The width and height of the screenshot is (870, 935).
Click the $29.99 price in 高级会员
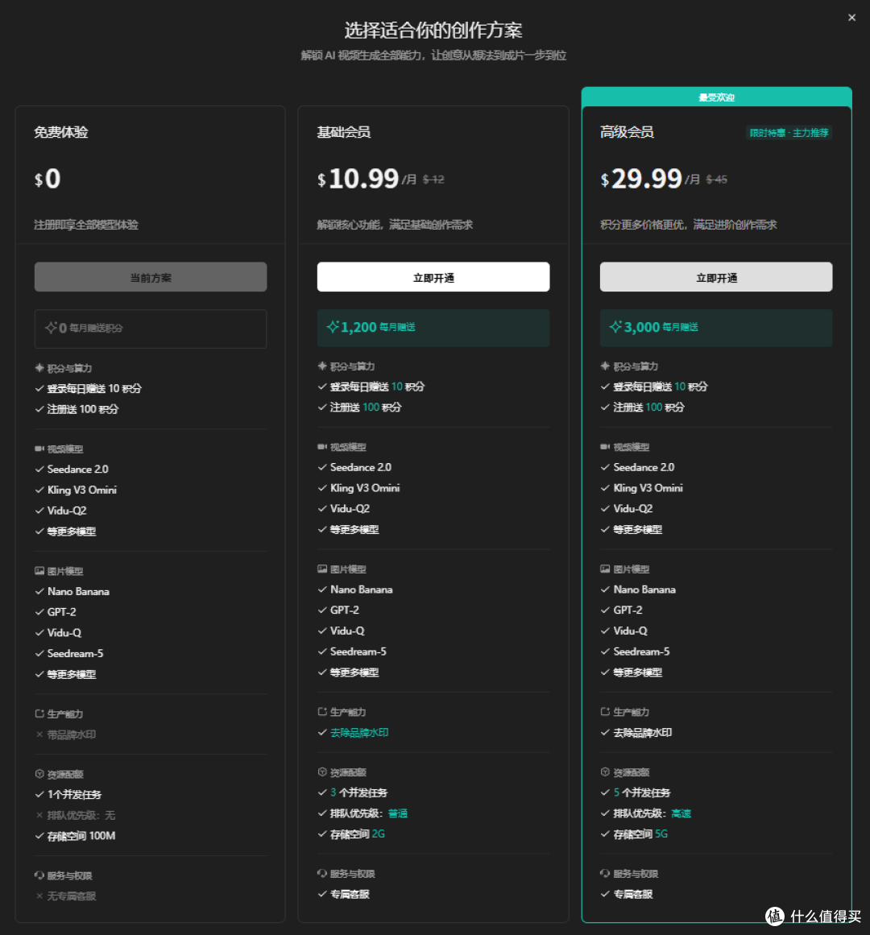pyautogui.click(x=641, y=178)
